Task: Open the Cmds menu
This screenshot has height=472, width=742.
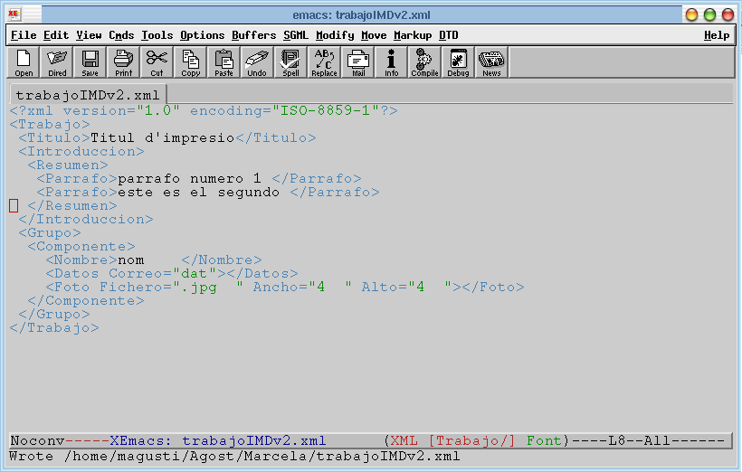Action: [x=121, y=35]
